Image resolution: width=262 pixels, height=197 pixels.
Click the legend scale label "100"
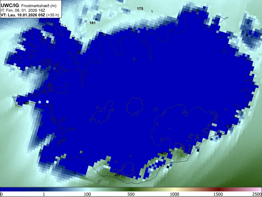(x=87, y=194)
